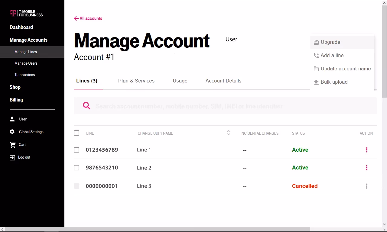Check the box for line 9876543210
Screen dimensions: 387x232
76,168
